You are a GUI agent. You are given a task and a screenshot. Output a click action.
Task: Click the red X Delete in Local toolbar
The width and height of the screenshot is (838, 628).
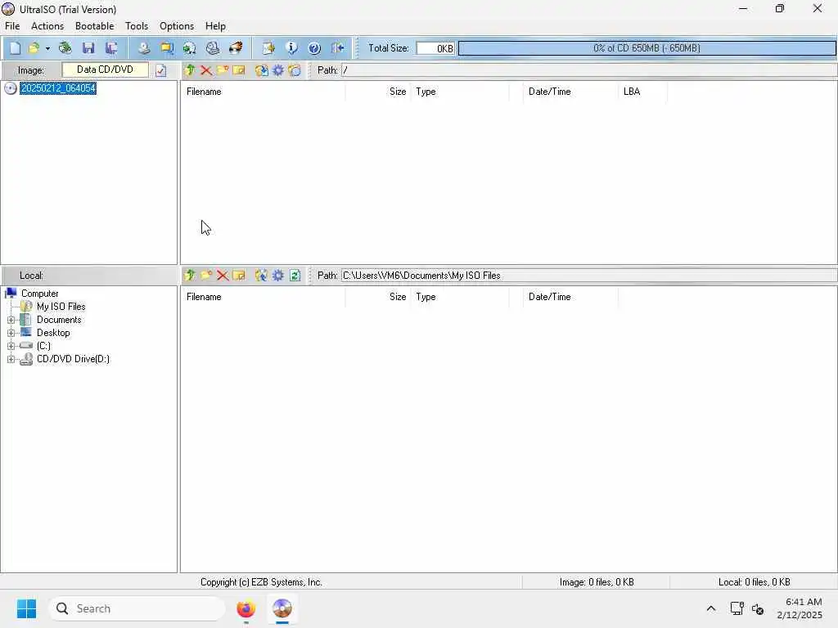coord(223,276)
